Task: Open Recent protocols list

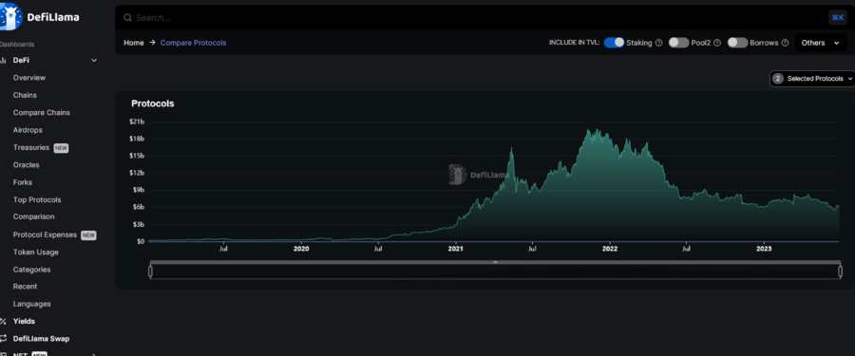Action: (x=25, y=286)
